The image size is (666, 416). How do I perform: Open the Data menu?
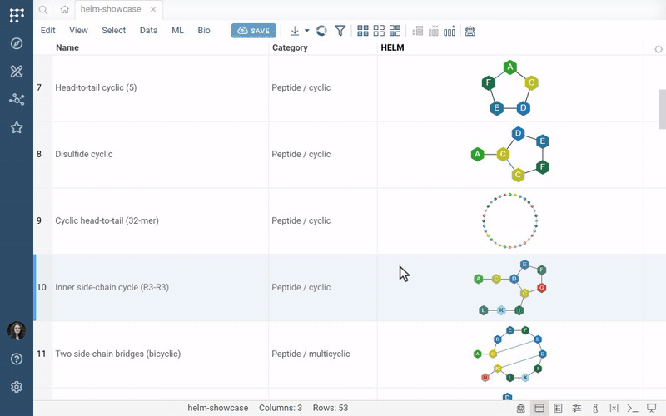(x=149, y=31)
